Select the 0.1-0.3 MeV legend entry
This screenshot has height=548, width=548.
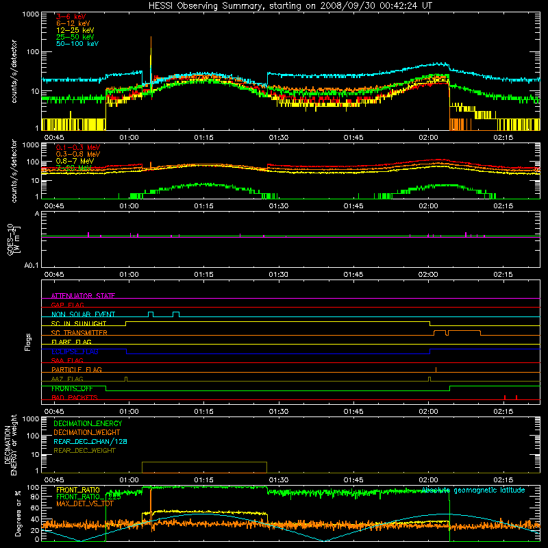pyautogui.click(x=78, y=147)
